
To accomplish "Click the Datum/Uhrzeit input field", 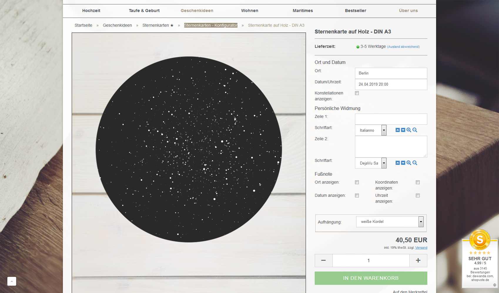I will click(x=391, y=84).
